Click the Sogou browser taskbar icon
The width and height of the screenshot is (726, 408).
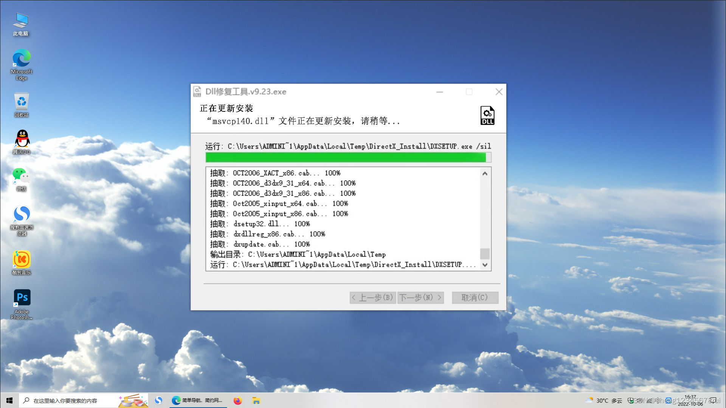tap(158, 400)
